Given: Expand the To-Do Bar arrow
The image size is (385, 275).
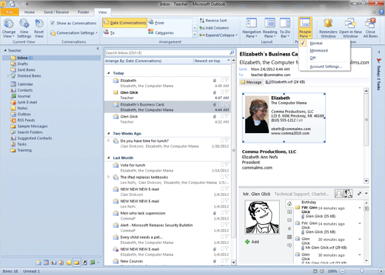Looking at the screenshot, I should [379, 52].
